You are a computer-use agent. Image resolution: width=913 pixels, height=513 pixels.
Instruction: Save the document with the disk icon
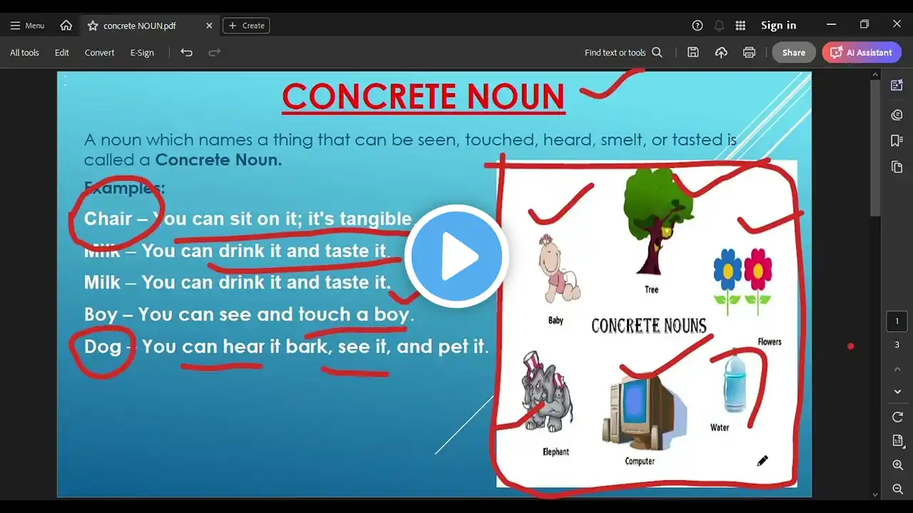(x=693, y=53)
